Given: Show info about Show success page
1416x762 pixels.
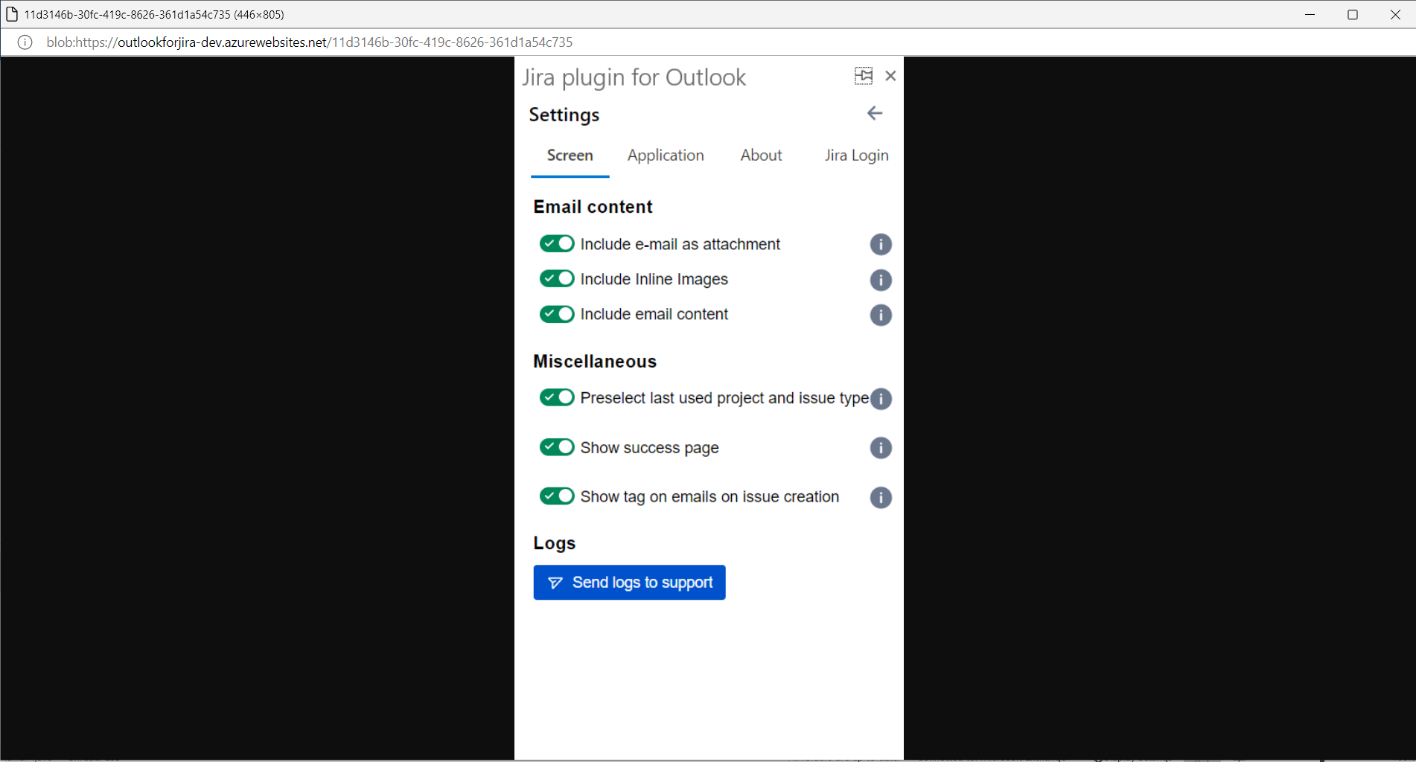Looking at the screenshot, I should (880, 448).
